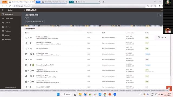Click the Configured status badge on FTP Receive_TRIAL
The height and width of the screenshot is (97, 173).
pos(148,54)
